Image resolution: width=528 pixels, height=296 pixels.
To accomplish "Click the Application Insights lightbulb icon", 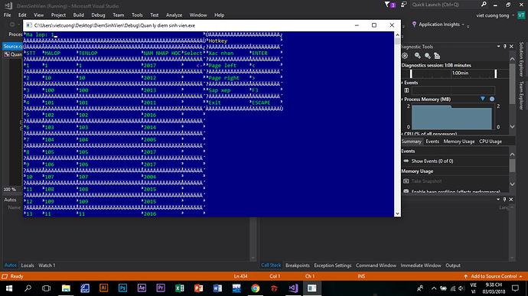I will point(414,24).
